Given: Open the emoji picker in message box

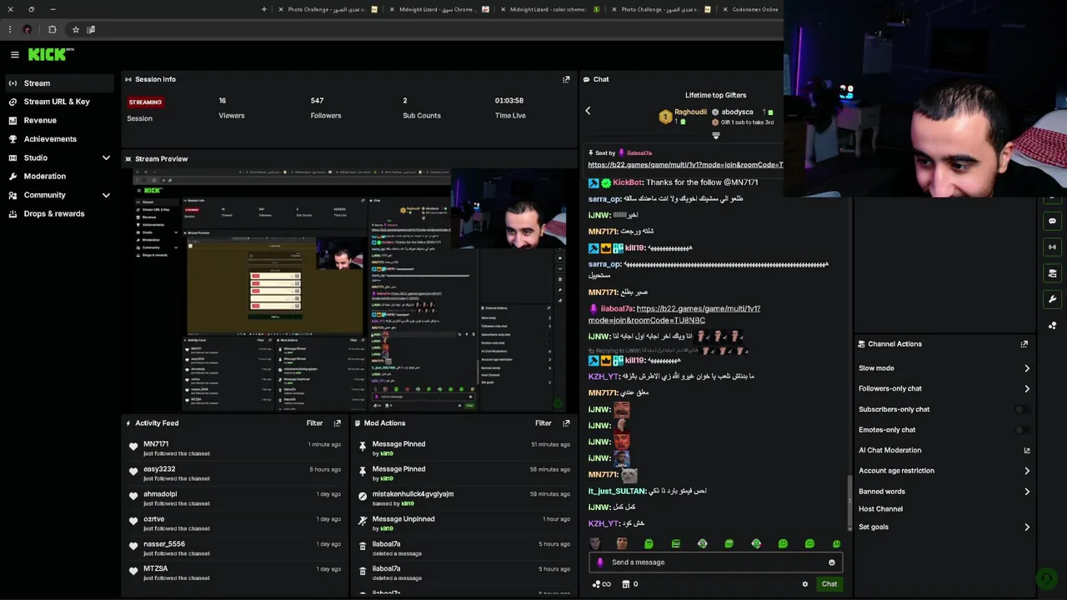Looking at the screenshot, I should click(x=831, y=562).
